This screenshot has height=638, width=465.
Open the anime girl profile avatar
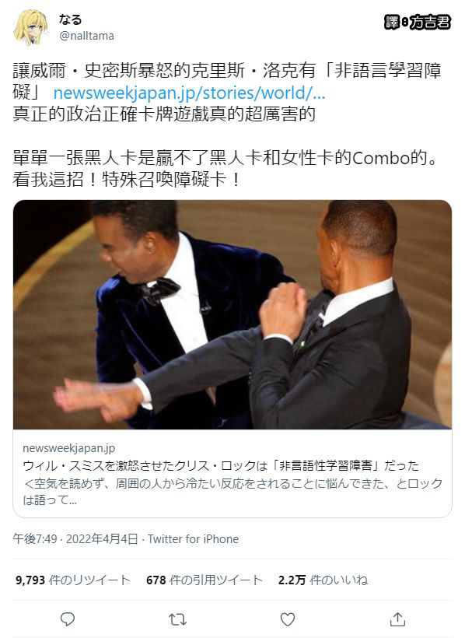31,27
